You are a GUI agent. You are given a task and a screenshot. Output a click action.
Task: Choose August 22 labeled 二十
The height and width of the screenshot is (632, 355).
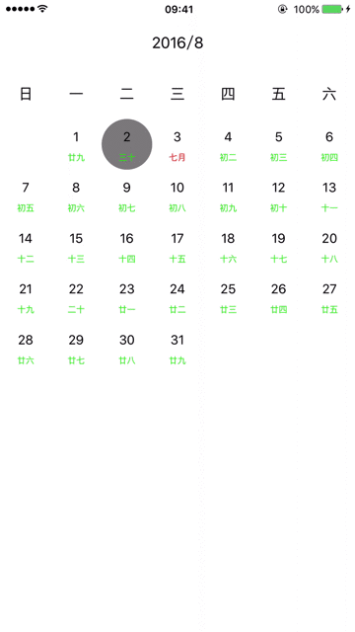point(76,296)
